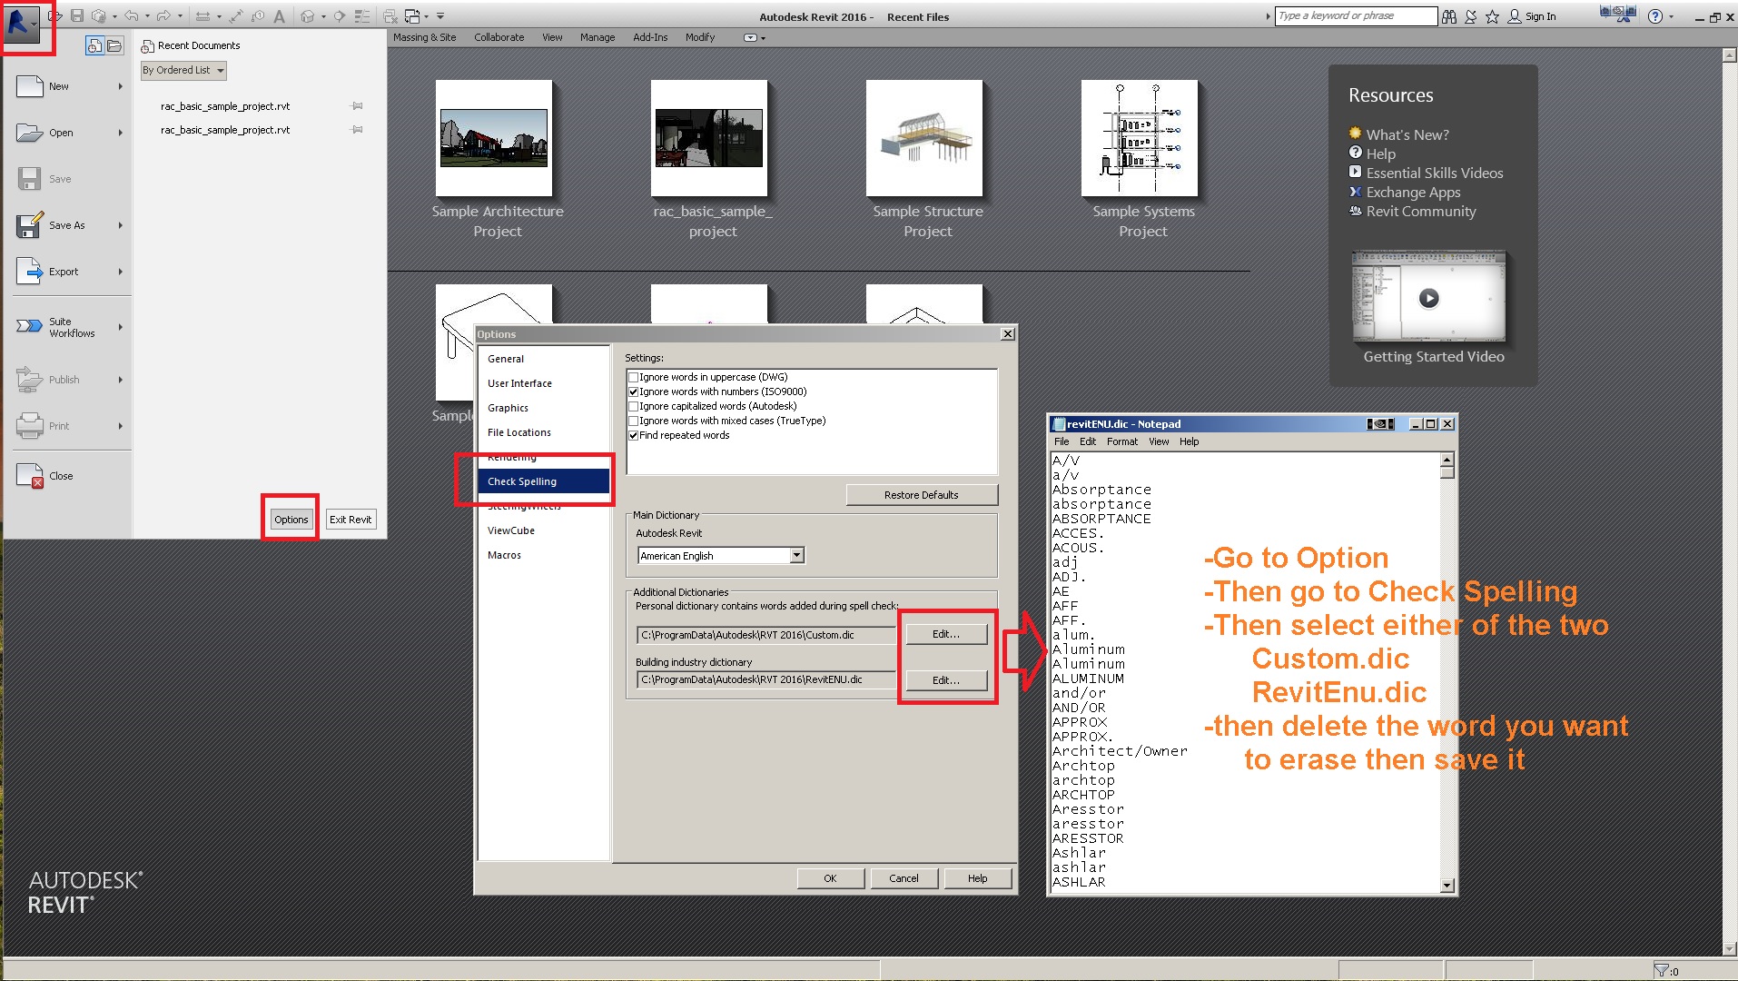This screenshot has width=1738, height=981.
Task: Show Open Documents icon in application menu
Action: click(114, 45)
